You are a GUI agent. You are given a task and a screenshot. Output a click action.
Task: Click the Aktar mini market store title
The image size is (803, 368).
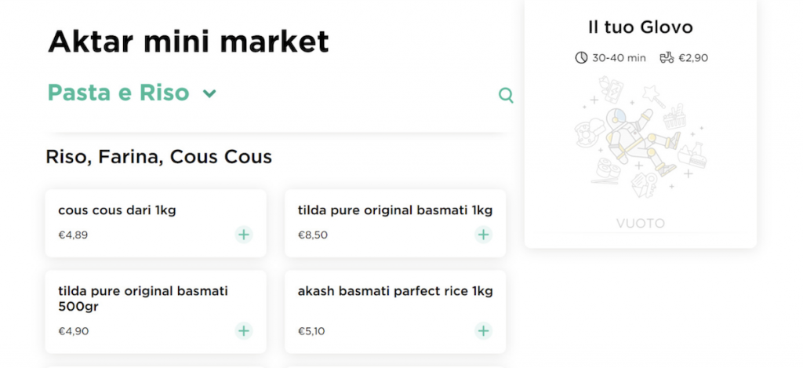[x=188, y=41]
